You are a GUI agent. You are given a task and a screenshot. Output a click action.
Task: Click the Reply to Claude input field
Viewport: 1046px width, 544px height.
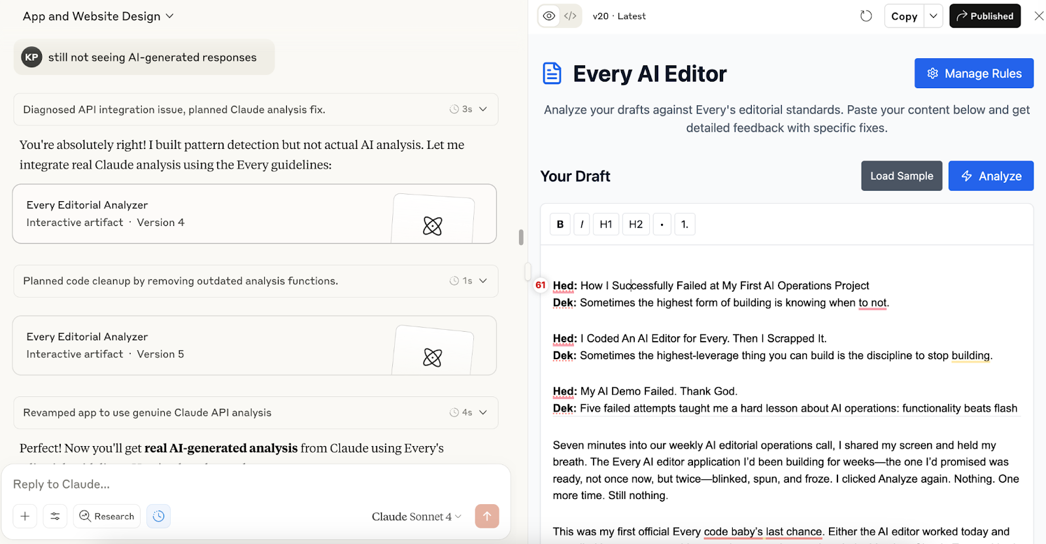(x=255, y=484)
